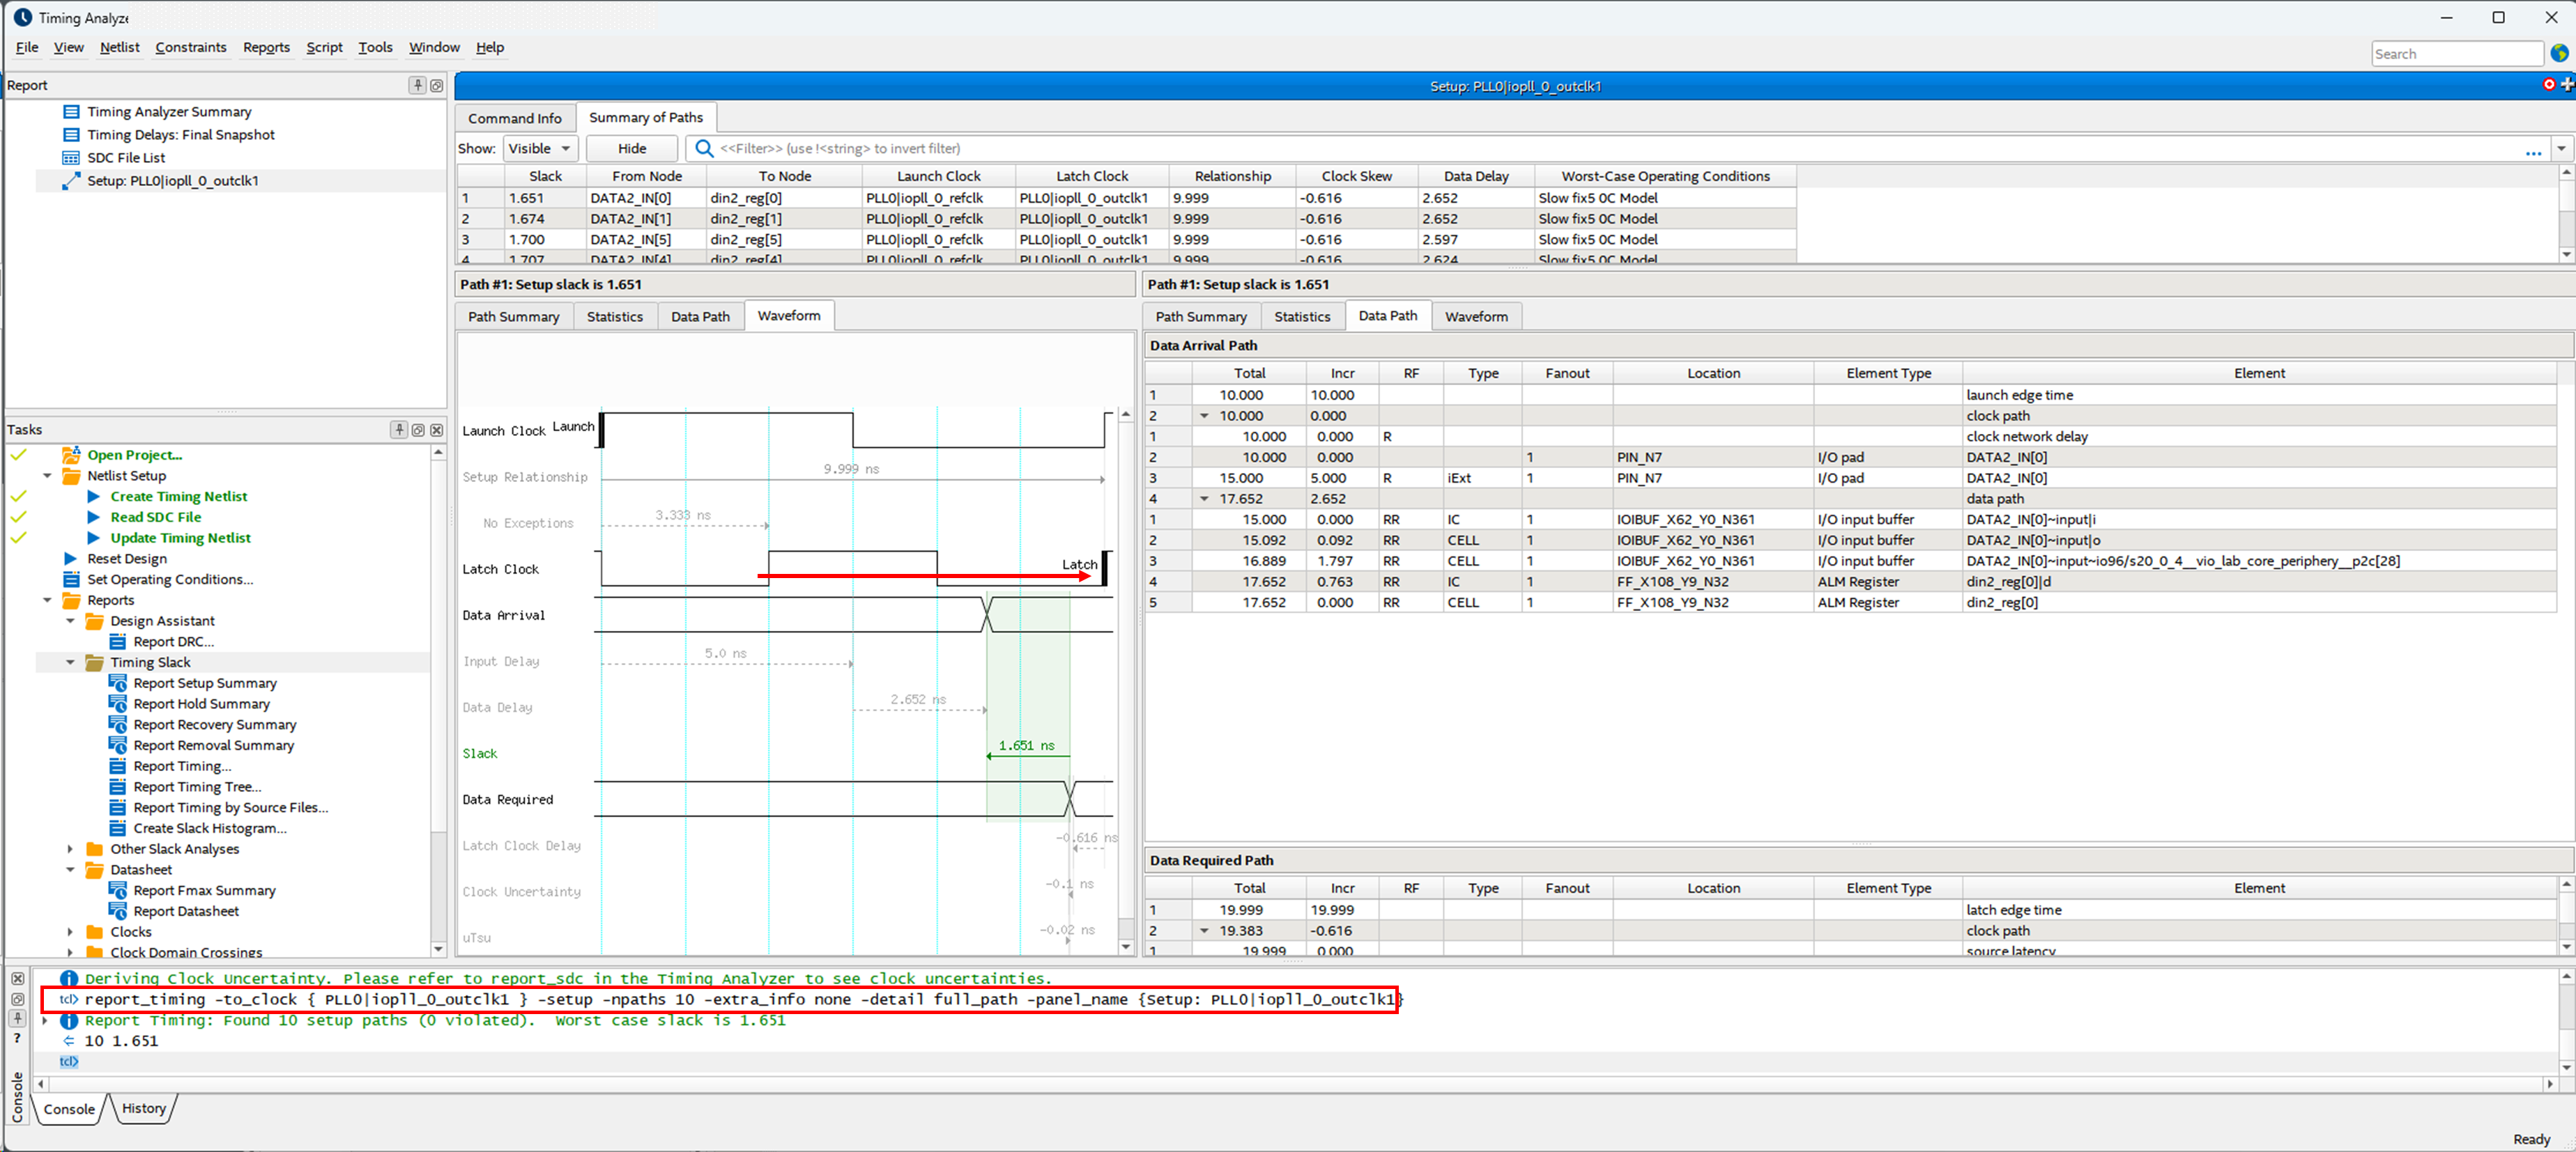Click the Create Timing Netlist play arrow
The height and width of the screenshot is (1152, 2576).
tap(94, 497)
